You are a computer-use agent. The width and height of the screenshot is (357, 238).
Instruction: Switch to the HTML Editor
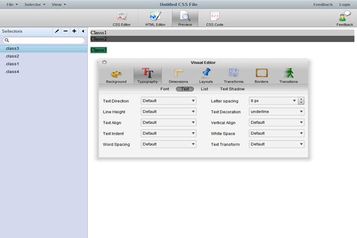(x=155, y=18)
